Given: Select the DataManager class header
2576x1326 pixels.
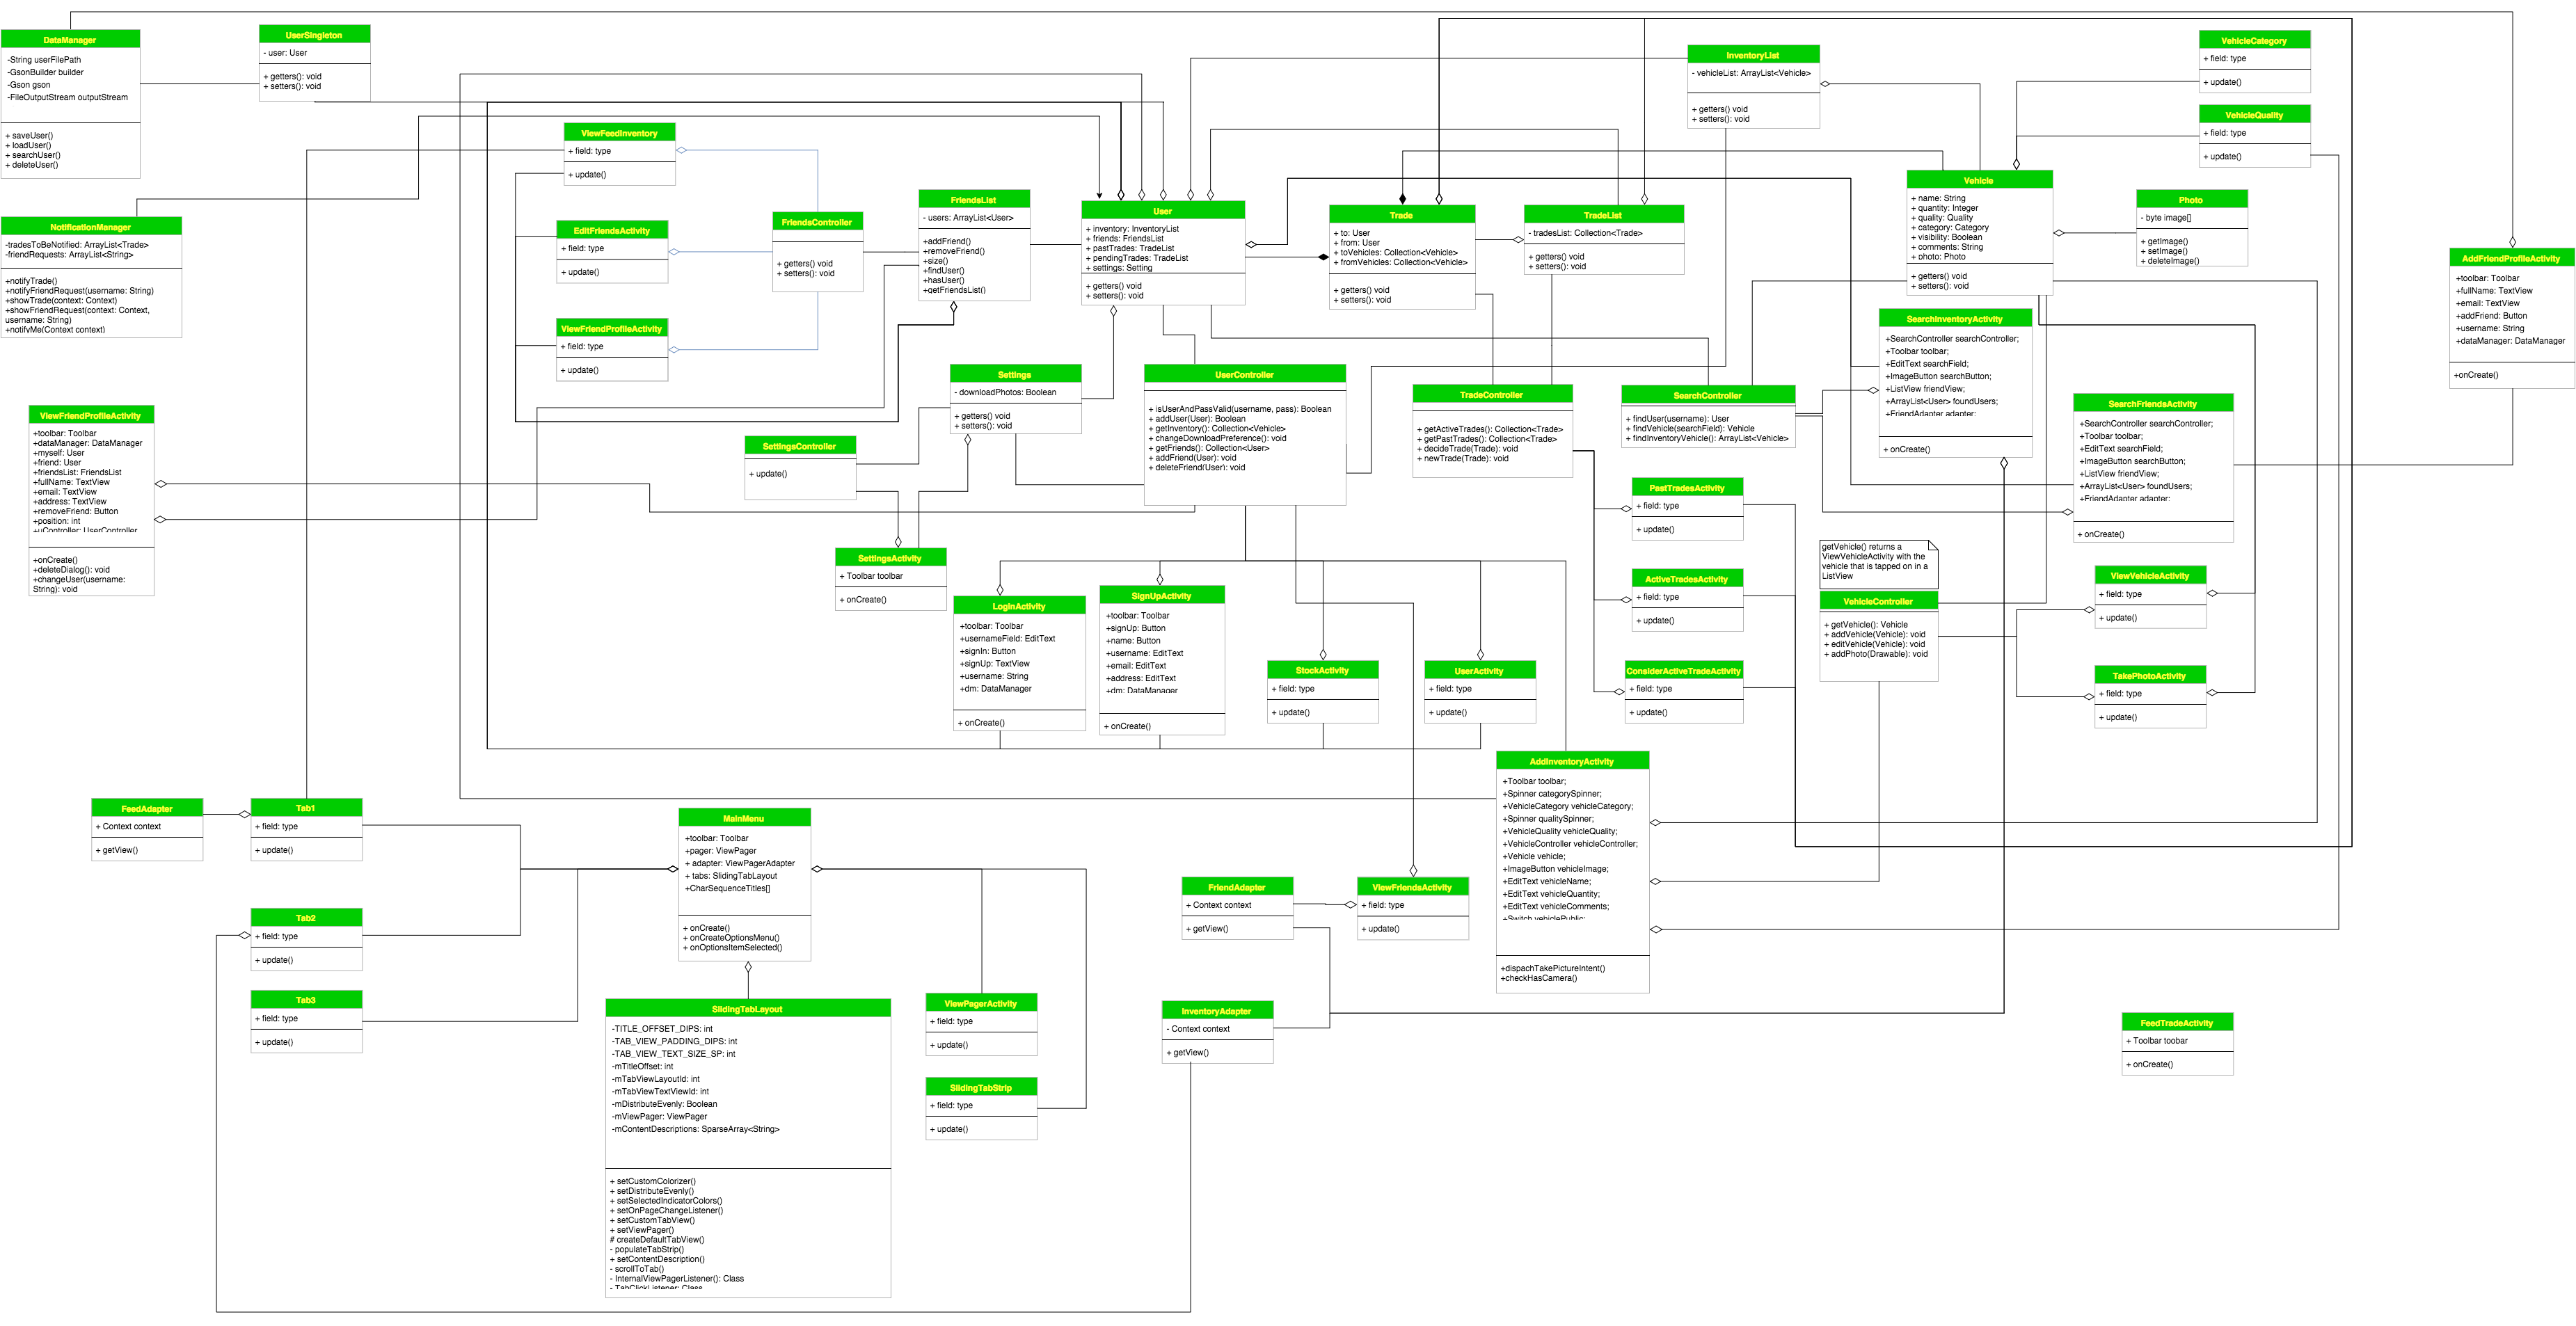Looking at the screenshot, I should [70, 40].
